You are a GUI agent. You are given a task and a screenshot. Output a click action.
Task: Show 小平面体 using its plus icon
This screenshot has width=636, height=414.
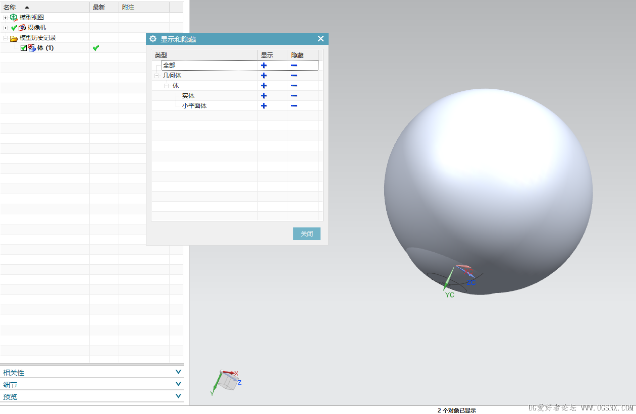263,106
